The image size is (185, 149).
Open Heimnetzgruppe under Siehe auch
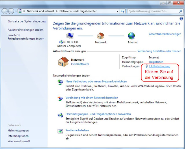tap(18, 131)
